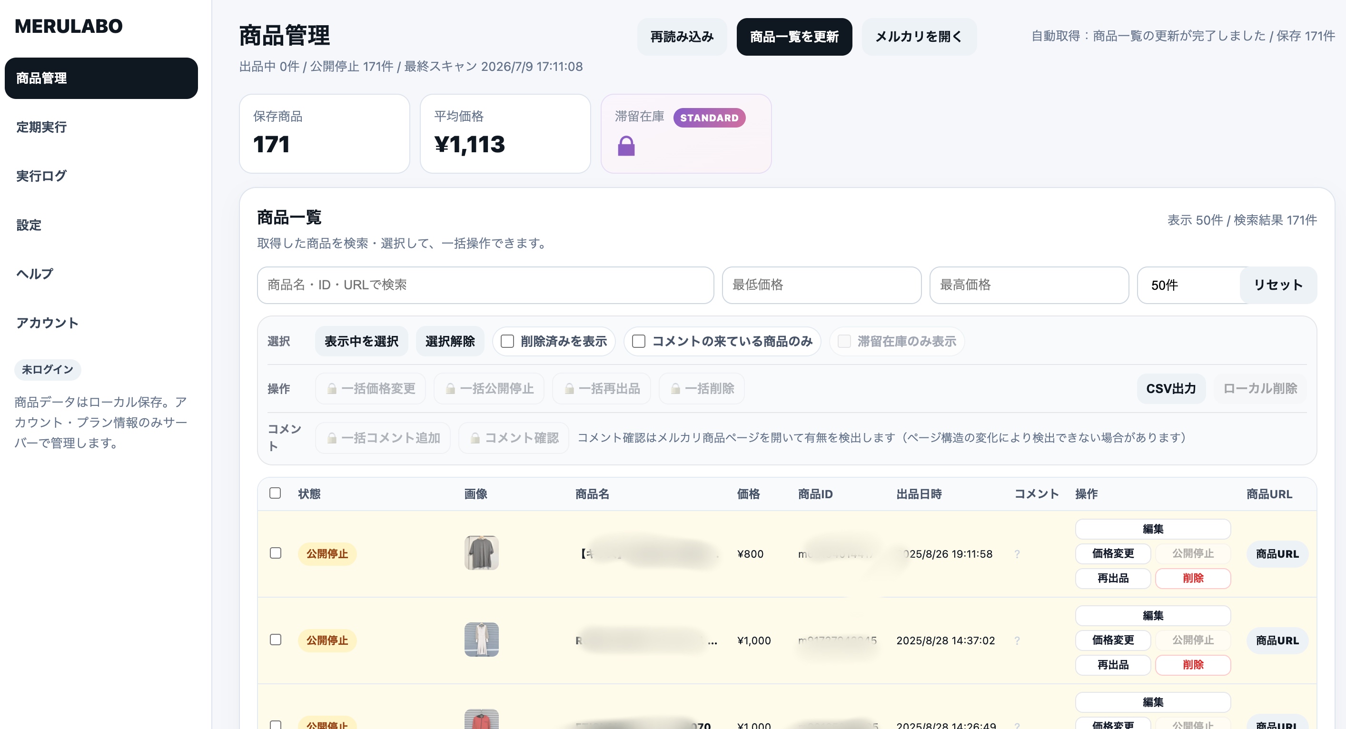Click 編集 for item listed 2025/8/28 14:37:02

point(1153,616)
